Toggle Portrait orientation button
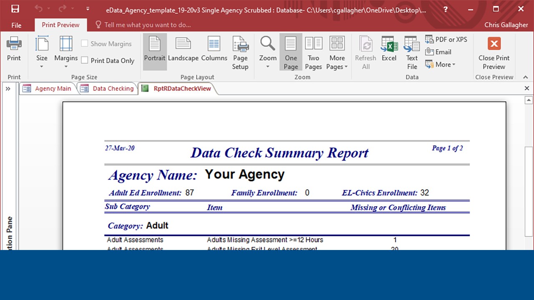The width and height of the screenshot is (534, 300). tap(155, 49)
